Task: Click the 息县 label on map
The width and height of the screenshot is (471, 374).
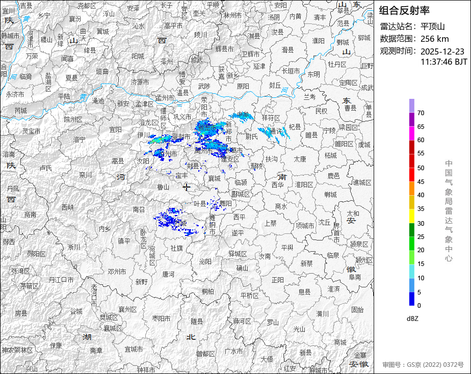Action: [x=304, y=291]
